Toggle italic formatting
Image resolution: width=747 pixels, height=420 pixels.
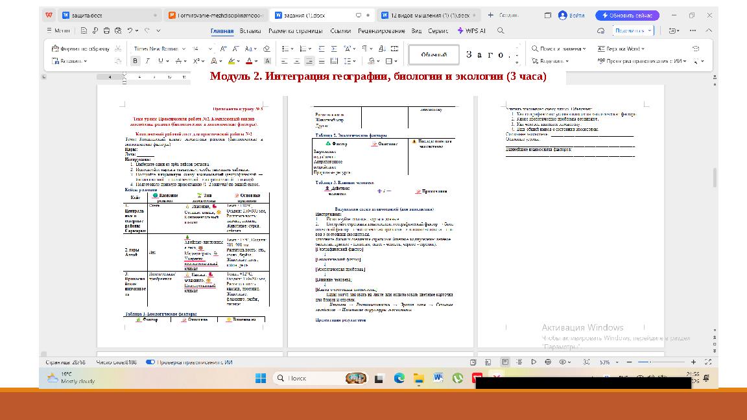pos(147,60)
